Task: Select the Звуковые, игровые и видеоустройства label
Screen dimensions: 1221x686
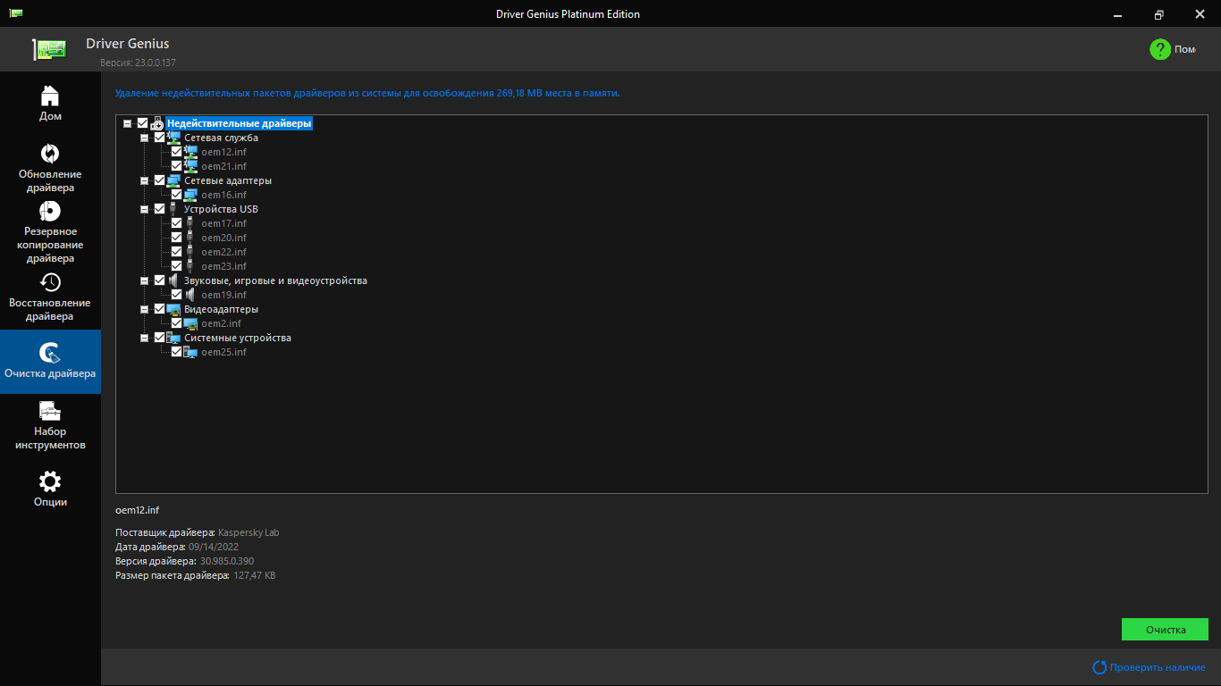Action: (x=275, y=280)
